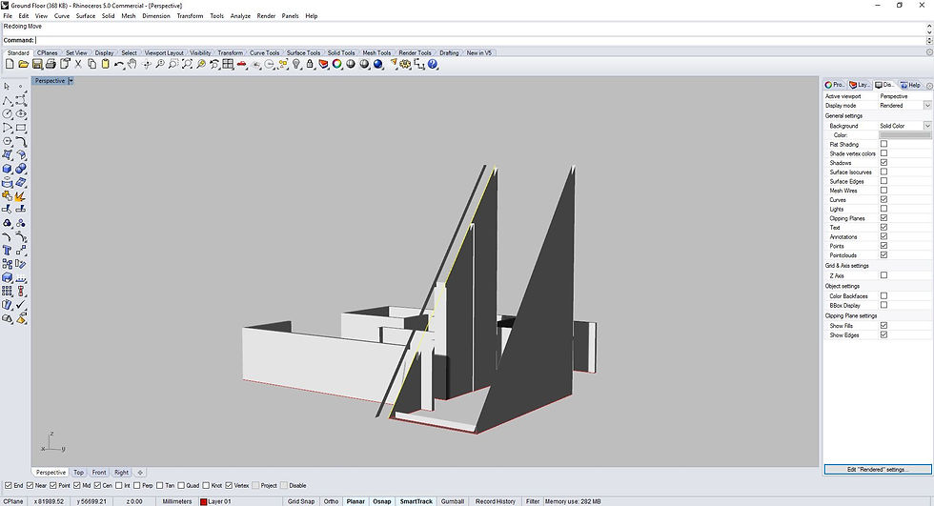
Task: Select the Rectangle tool in left toolbar
Action: (x=21, y=128)
